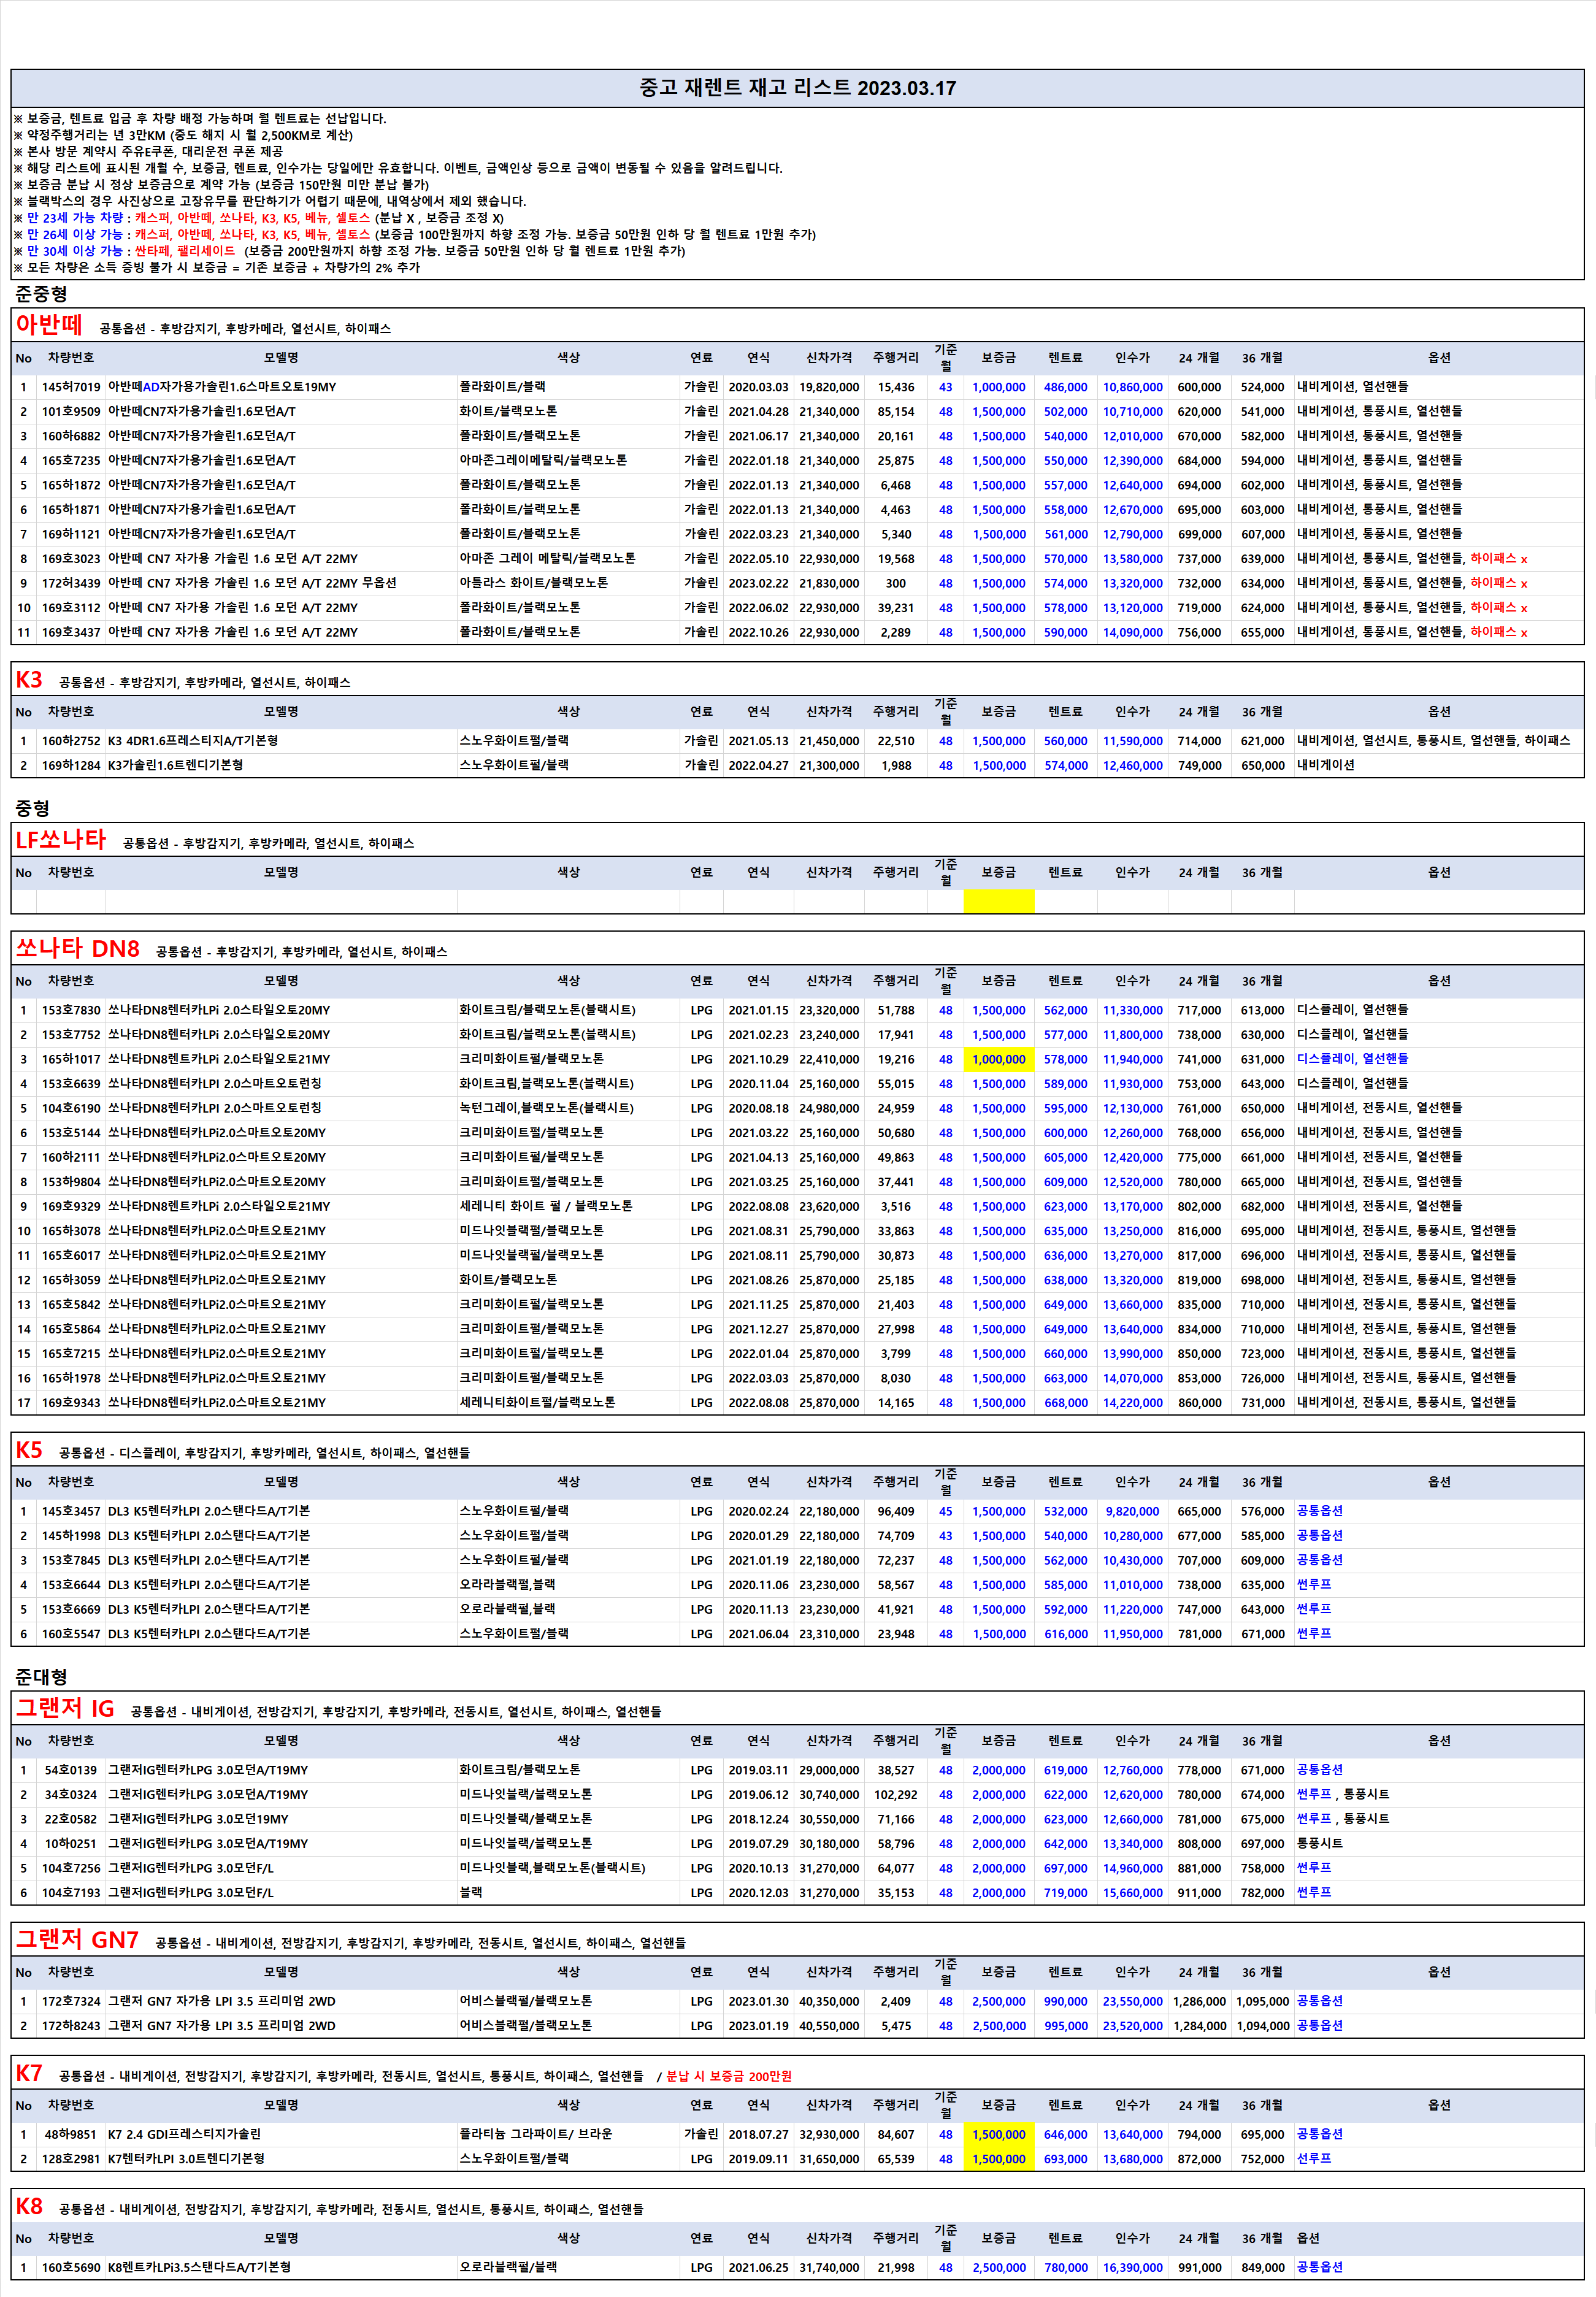This screenshot has width=1596, height=2297.
Task: Click plate number 169하1284
Action: point(71,765)
